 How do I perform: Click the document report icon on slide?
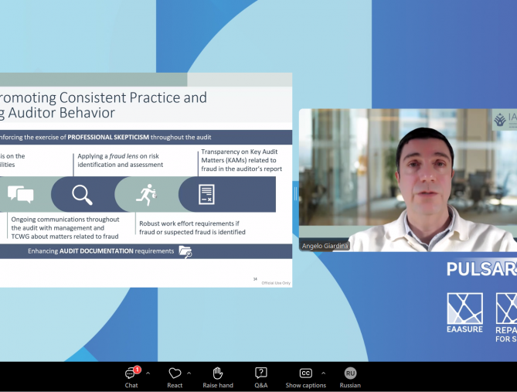coord(206,194)
